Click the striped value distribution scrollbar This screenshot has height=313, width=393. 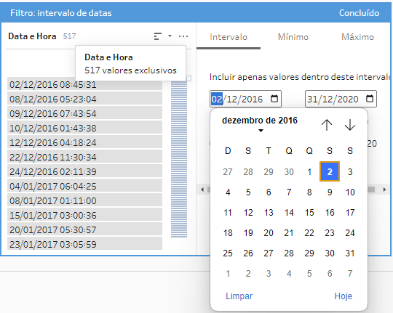(x=179, y=159)
